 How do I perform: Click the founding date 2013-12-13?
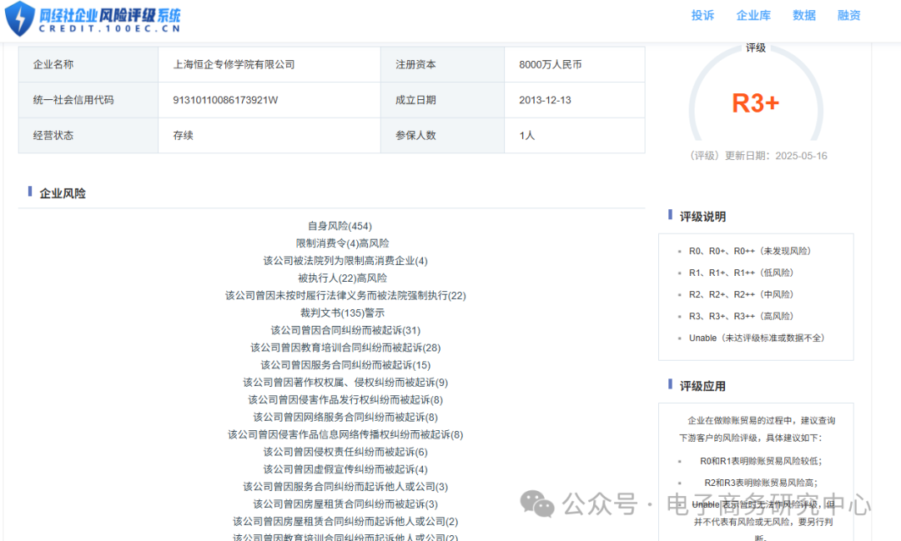coord(545,100)
